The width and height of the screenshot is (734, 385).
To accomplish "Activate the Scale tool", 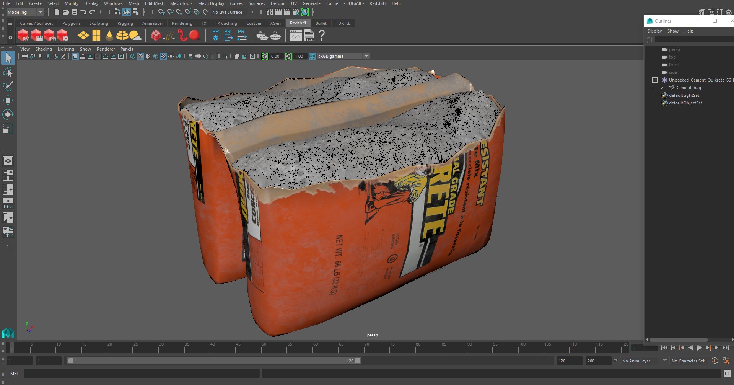I will pos(8,128).
